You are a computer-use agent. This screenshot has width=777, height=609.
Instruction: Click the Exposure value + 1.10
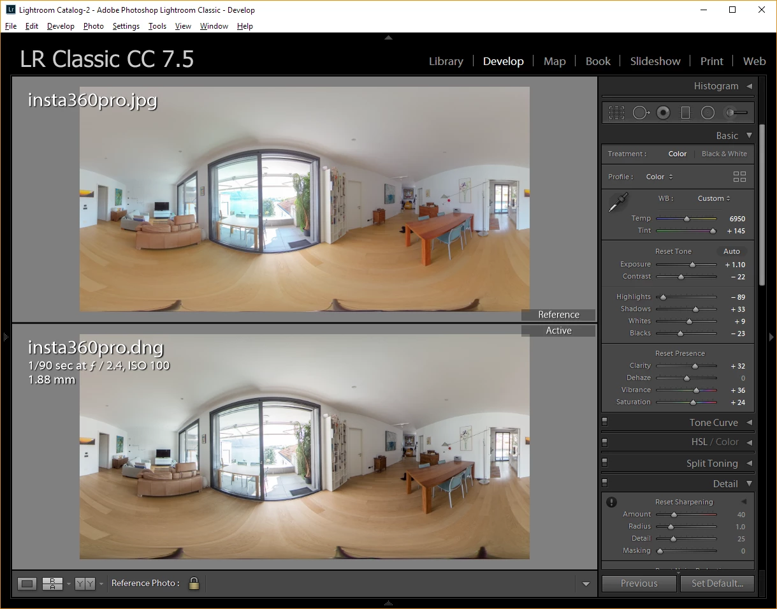point(735,265)
